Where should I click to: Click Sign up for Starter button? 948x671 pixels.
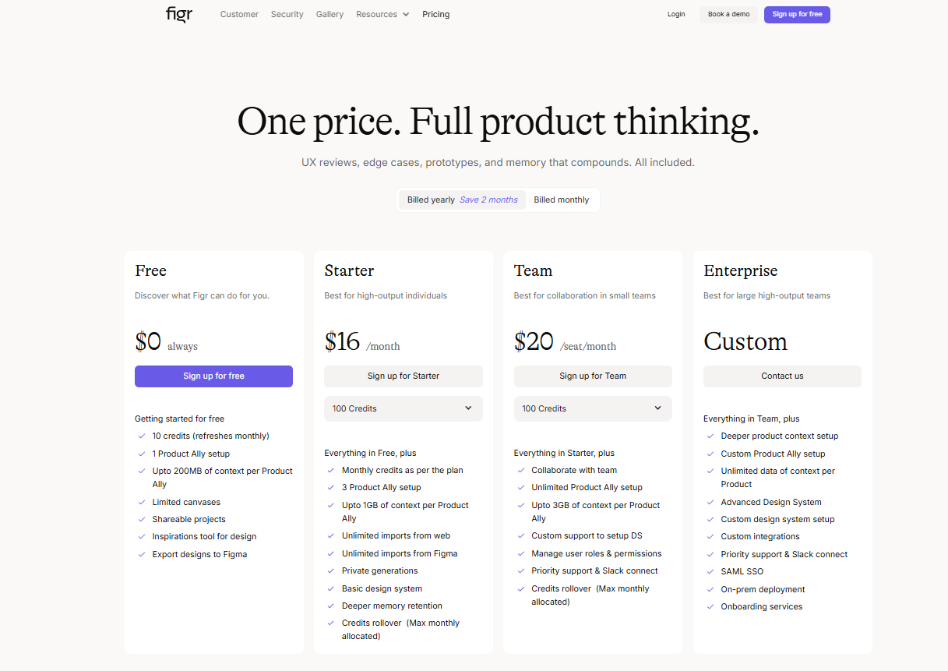point(403,376)
